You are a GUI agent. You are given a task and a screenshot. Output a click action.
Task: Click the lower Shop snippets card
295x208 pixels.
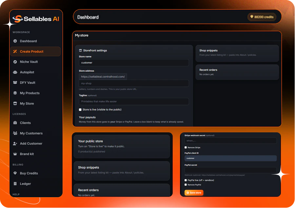[x=122, y=171]
